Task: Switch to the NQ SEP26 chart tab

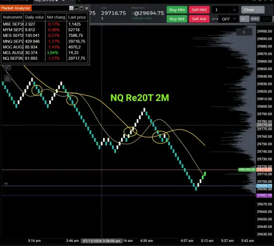Action: pyautogui.click(x=46, y=1)
